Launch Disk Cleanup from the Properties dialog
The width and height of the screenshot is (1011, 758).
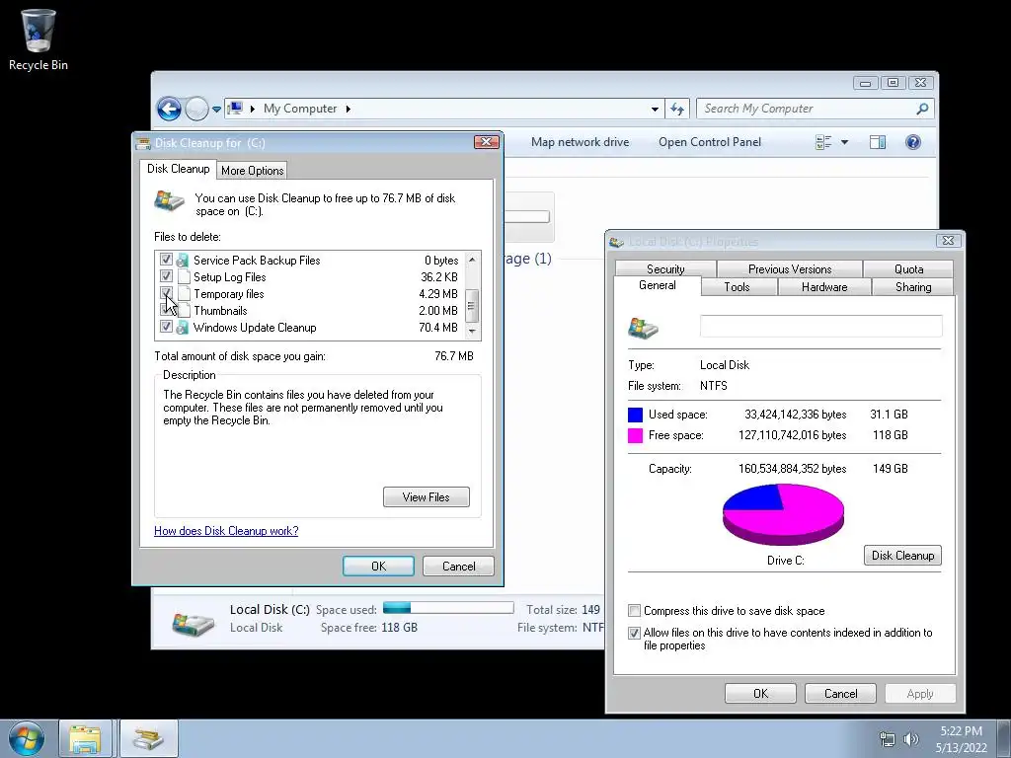(x=902, y=555)
